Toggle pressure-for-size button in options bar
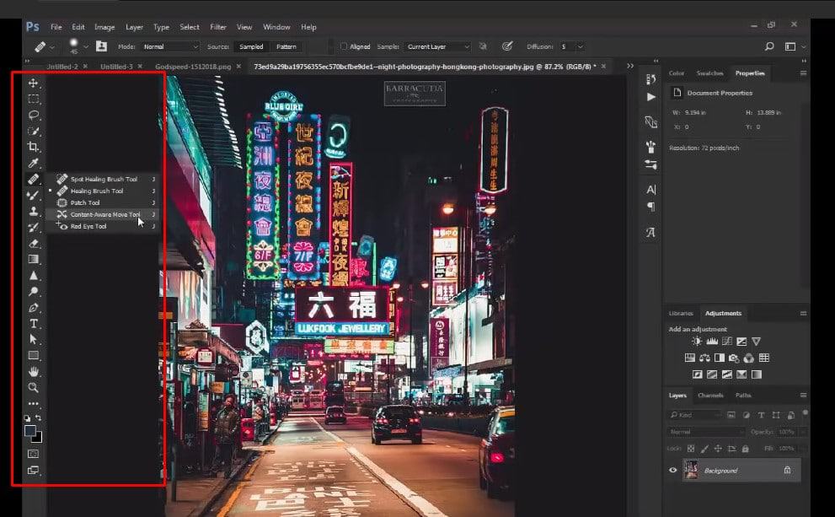 [507, 46]
